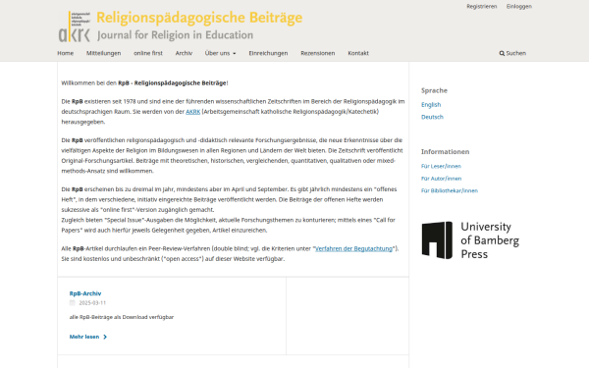589x368 pixels.
Task: Follow the AKRK link in text
Action: [x=192, y=112]
